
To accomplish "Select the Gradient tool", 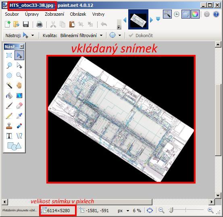I will [19, 96].
